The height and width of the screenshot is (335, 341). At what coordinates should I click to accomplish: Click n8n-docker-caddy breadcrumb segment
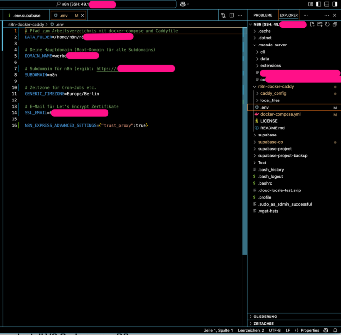pos(26,24)
